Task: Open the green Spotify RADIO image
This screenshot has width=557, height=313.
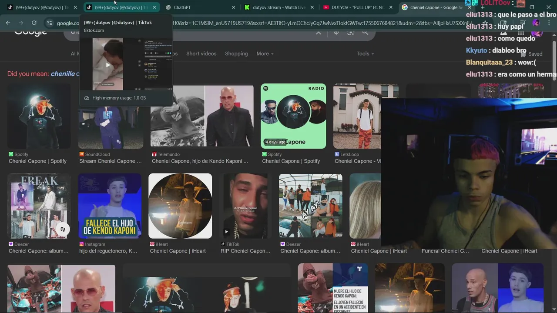Action: pos(293,116)
